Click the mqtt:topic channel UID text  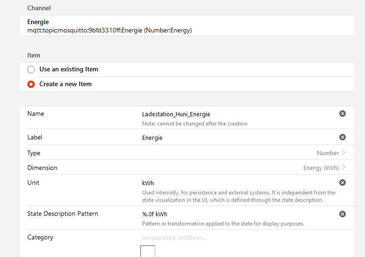(x=109, y=30)
